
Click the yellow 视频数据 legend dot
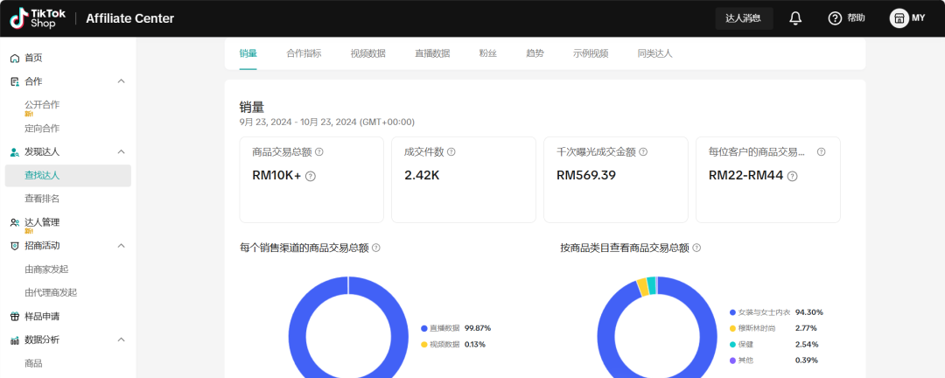[x=423, y=345]
